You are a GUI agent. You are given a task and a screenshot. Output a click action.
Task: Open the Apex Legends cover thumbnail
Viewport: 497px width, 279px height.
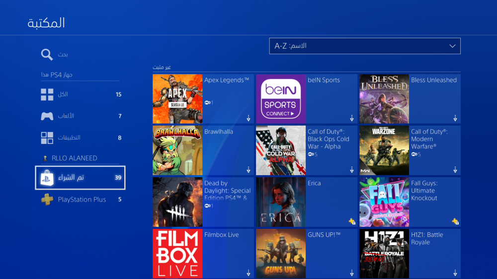coord(177,99)
